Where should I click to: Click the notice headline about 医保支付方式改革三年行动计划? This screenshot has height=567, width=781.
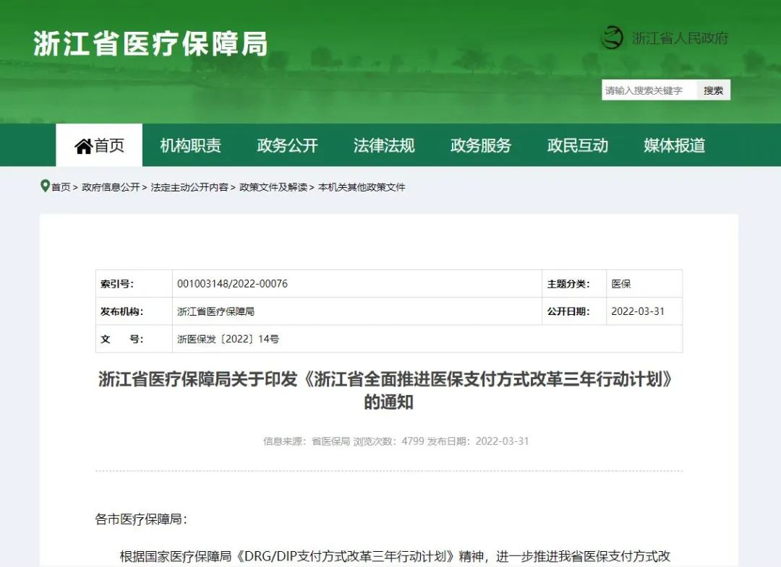tap(388, 391)
